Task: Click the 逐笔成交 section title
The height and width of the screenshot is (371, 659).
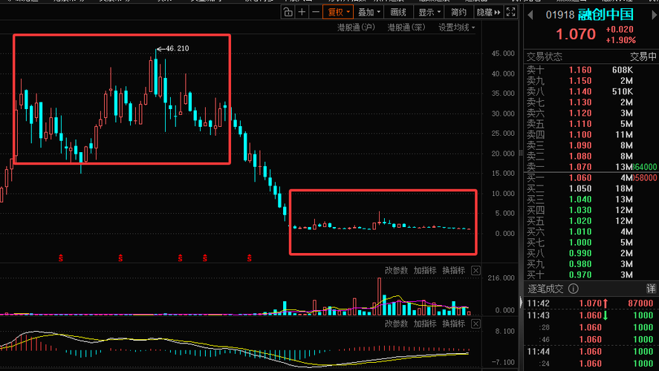Action: pyautogui.click(x=545, y=289)
